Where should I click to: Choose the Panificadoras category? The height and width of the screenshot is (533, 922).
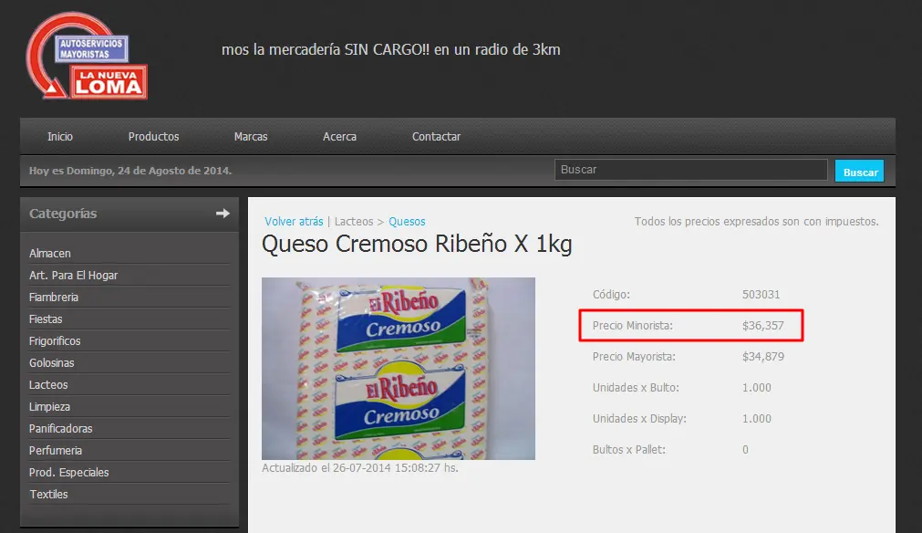(x=60, y=428)
